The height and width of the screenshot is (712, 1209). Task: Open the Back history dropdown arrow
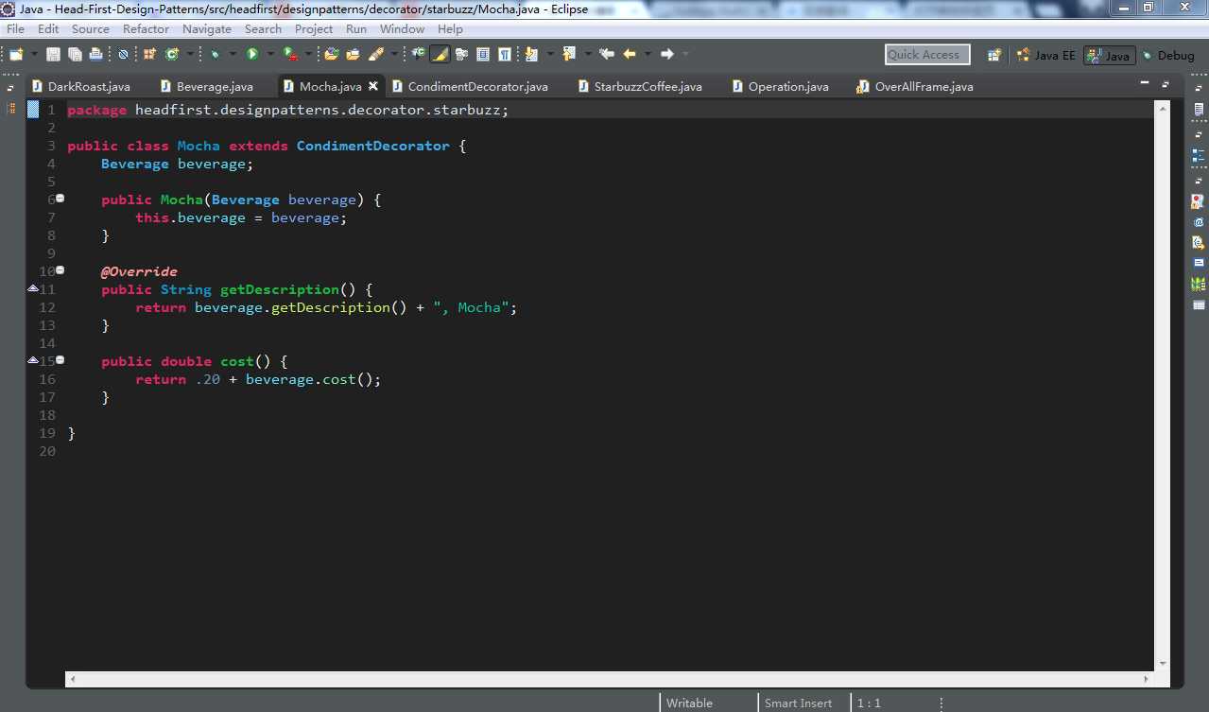pyautogui.click(x=648, y=55)
